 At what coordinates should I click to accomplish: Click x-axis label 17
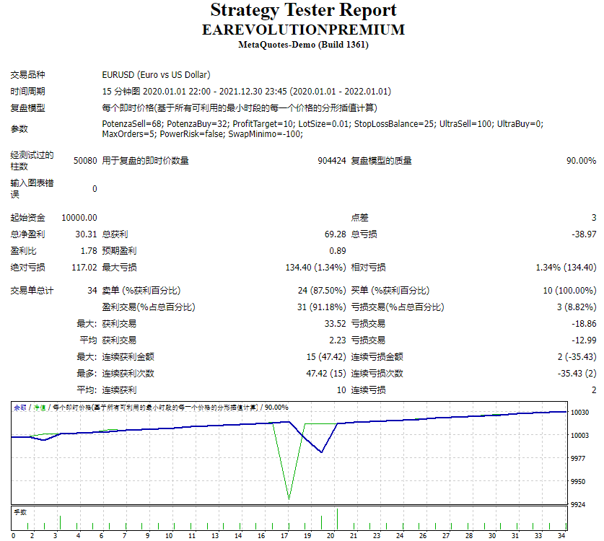coord(284,536)
